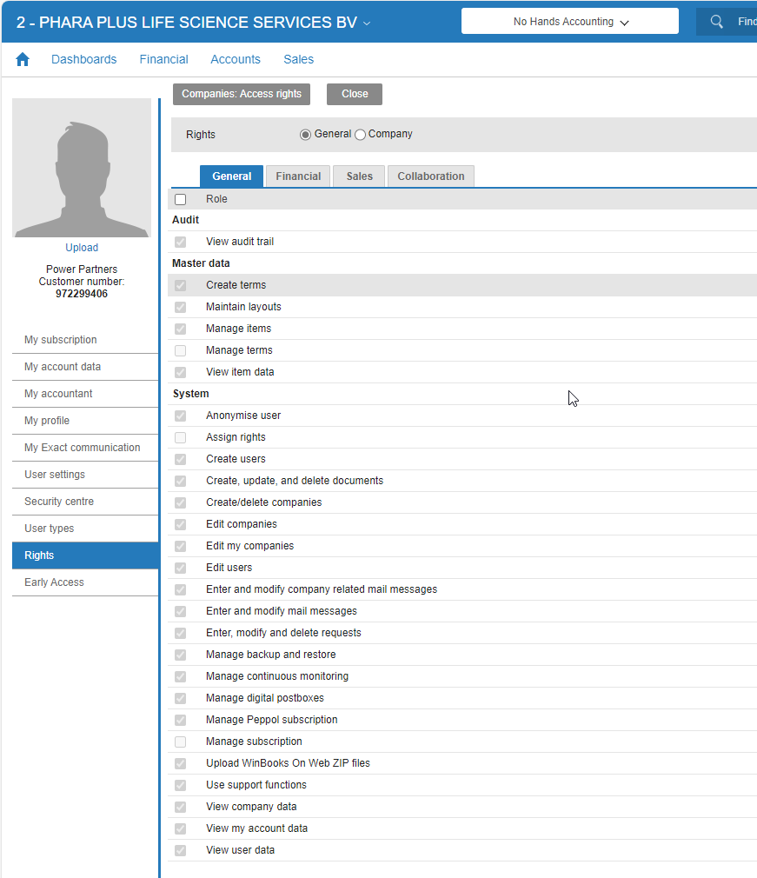Expand the company name dropdown chevron
757x878 pixels.
(367, 23)
